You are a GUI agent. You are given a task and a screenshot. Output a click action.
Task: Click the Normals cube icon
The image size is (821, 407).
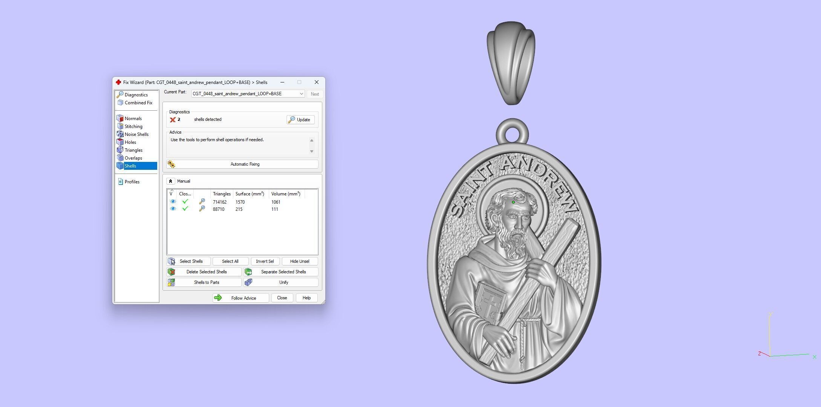pos(120,118)
